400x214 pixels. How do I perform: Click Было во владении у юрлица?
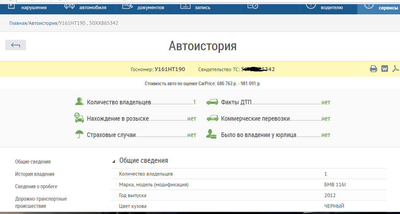(x=259, y=135)
